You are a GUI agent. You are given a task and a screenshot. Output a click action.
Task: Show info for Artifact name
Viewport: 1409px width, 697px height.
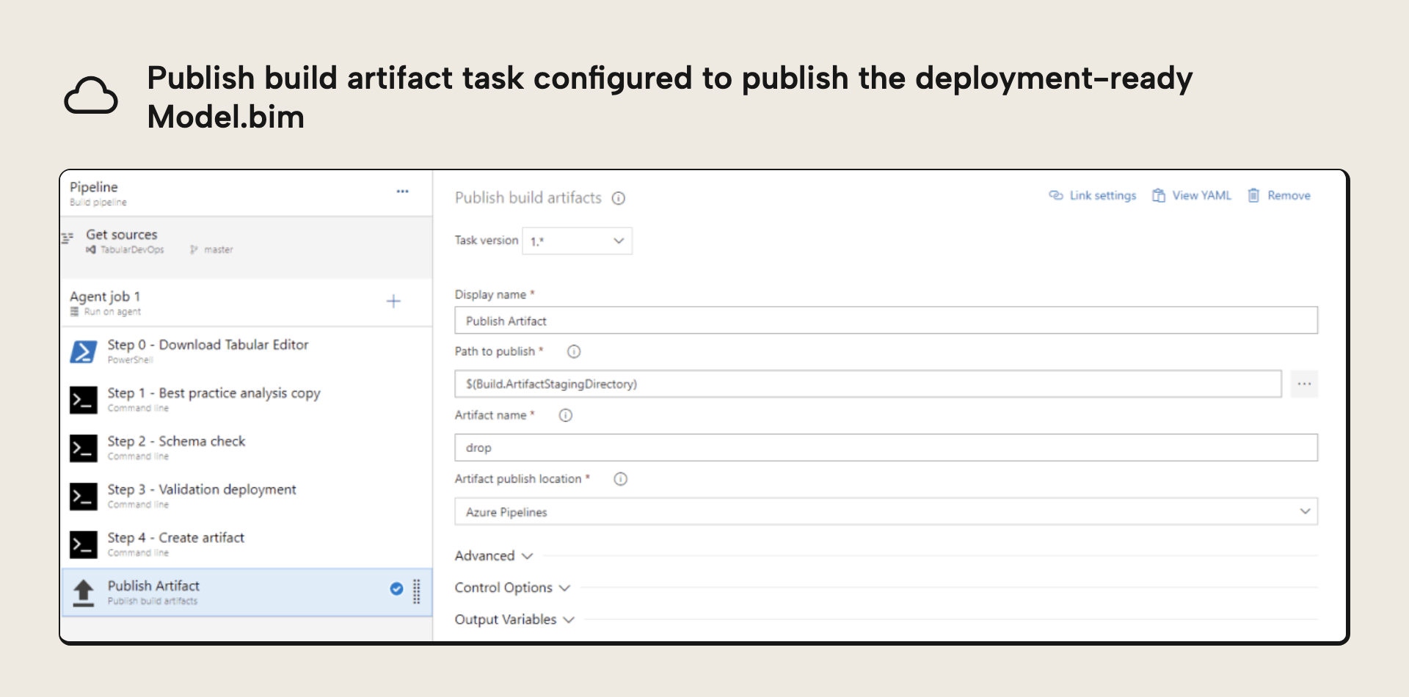pos(565,415)
